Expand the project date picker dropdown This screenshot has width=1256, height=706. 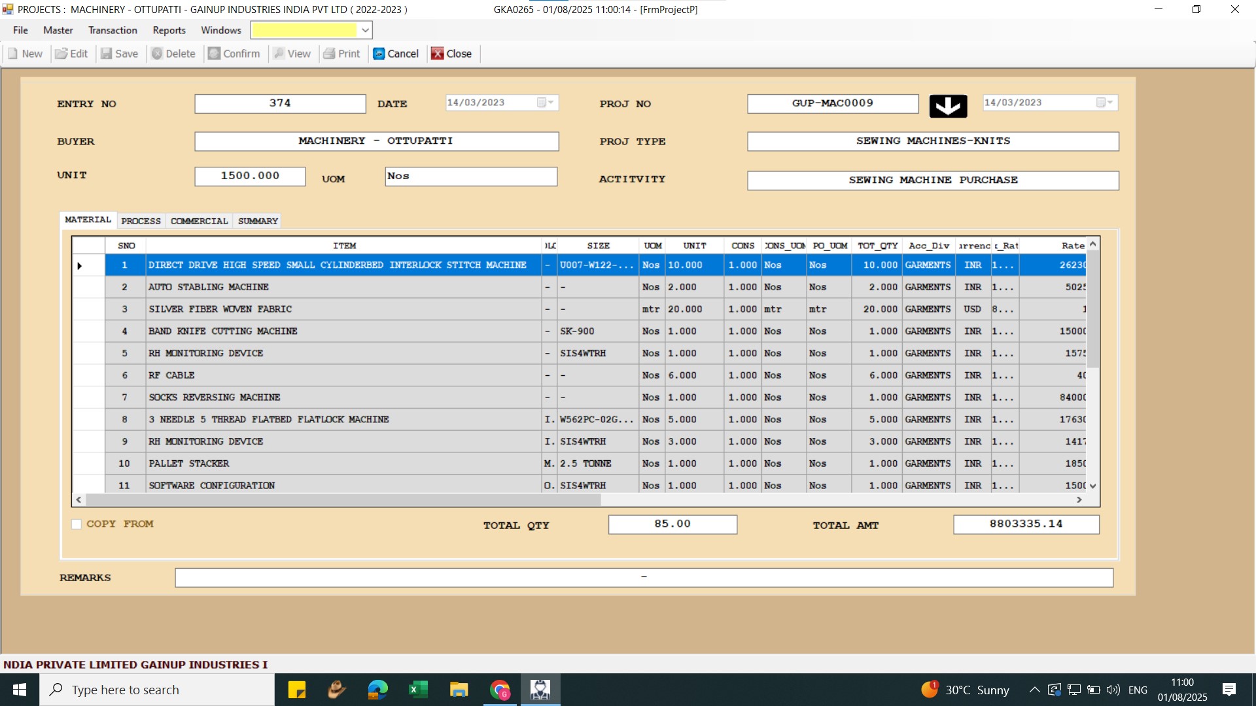tap(1109, 103)
